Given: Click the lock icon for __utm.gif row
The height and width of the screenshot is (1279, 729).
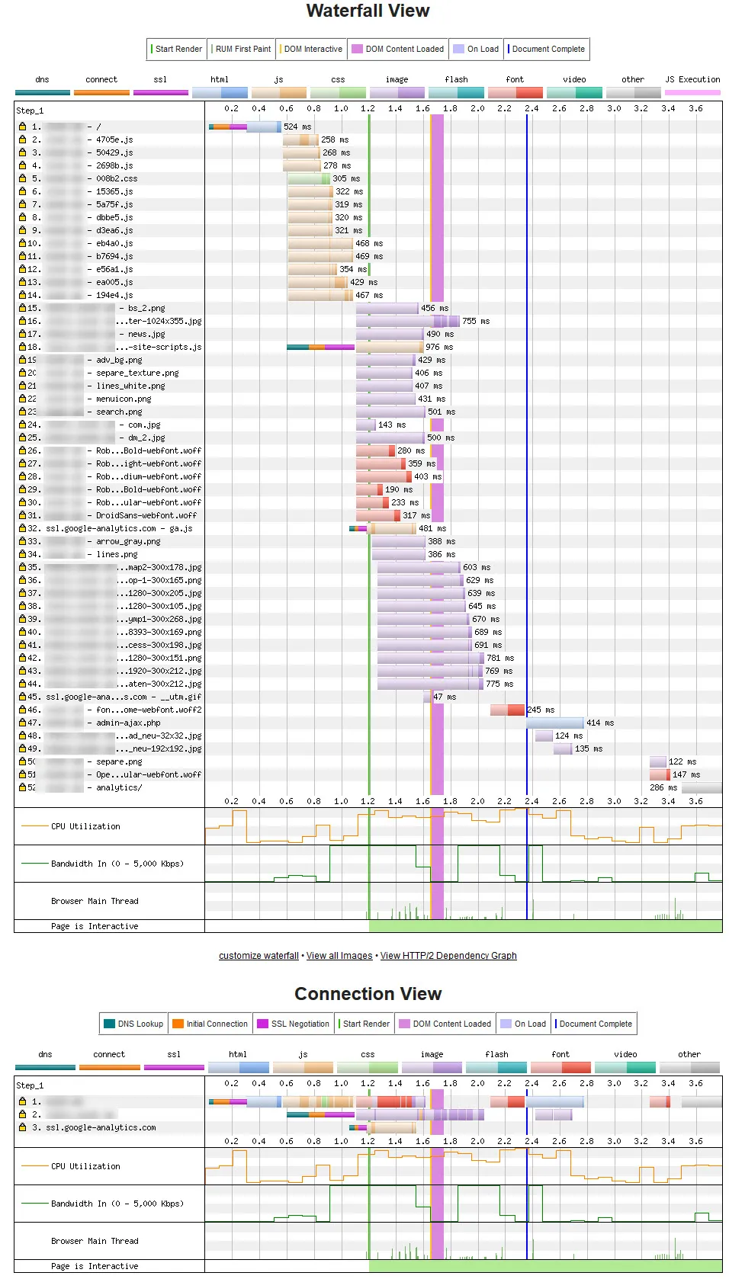Looking at the screenshot, I should click(x=22, y=697).
